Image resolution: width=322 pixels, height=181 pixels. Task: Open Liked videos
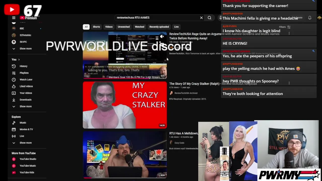22,86
